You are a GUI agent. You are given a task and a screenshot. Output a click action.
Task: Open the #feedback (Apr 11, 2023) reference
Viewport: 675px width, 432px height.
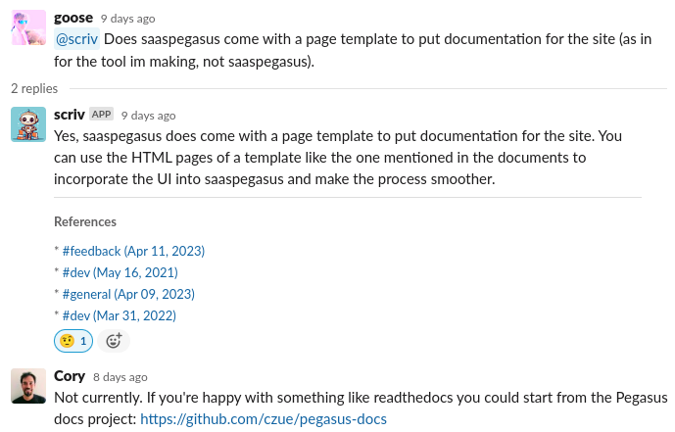tap(133, 251)
